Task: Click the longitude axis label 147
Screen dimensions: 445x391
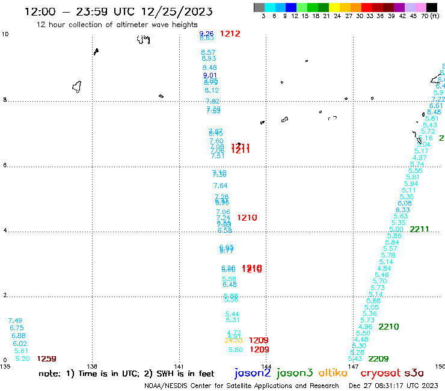Action: click(x=353, y=366)
